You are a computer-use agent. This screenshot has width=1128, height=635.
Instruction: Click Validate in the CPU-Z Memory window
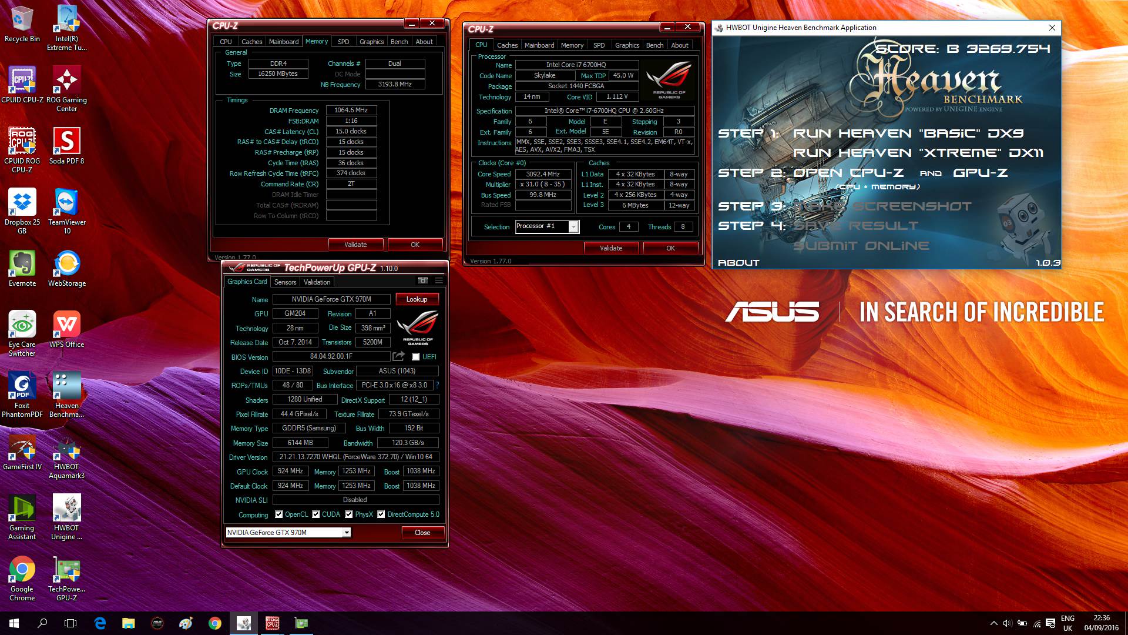pyautogui.click(x=355, y=245)
